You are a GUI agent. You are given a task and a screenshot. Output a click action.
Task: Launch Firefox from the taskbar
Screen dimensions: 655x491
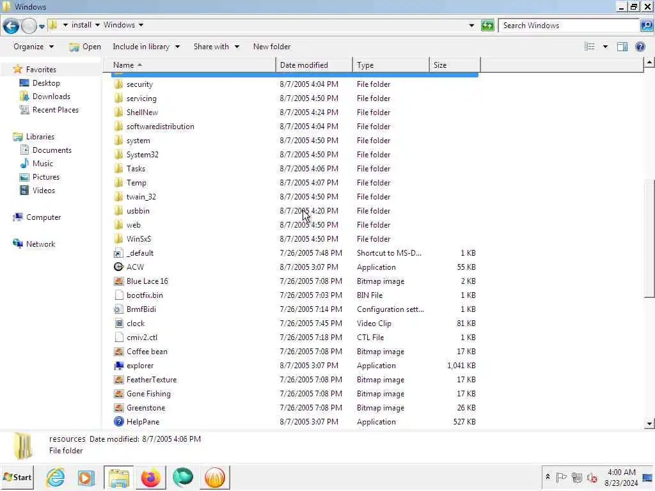click(151, 477)
